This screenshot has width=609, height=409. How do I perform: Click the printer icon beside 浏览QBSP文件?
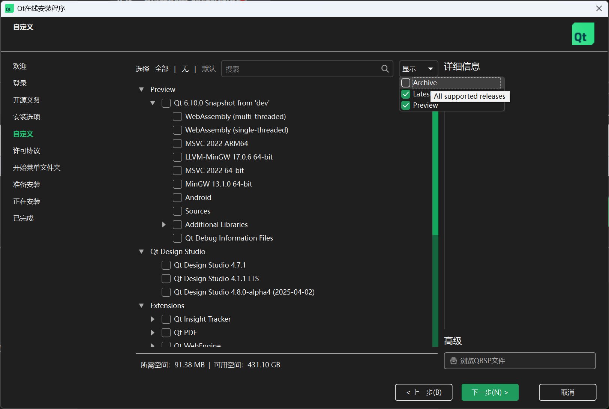453,361
